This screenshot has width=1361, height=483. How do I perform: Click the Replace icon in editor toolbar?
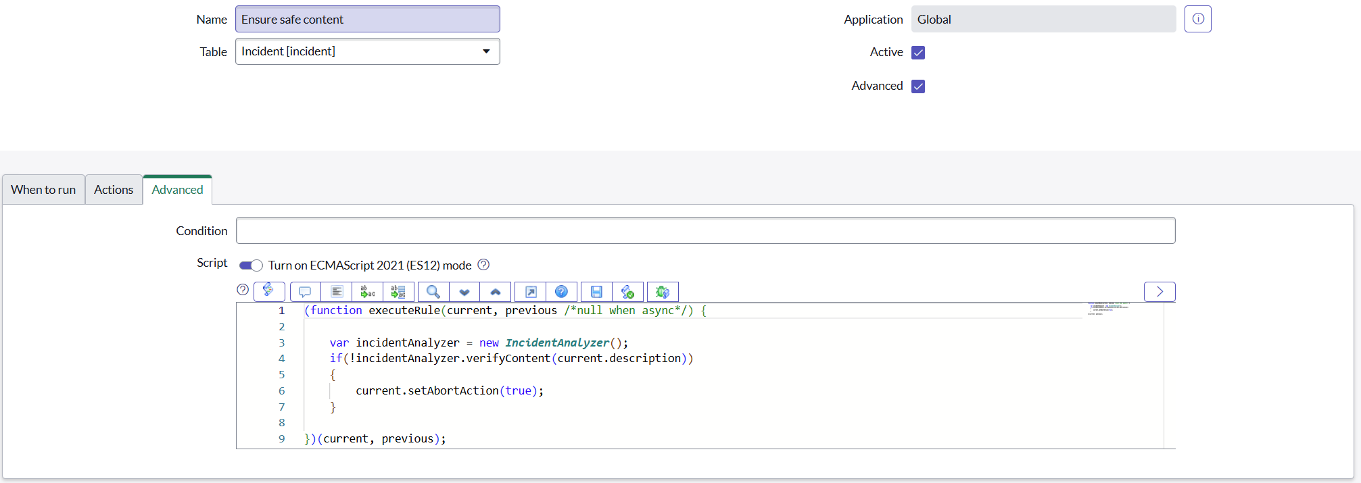click(x=367, y=292)
